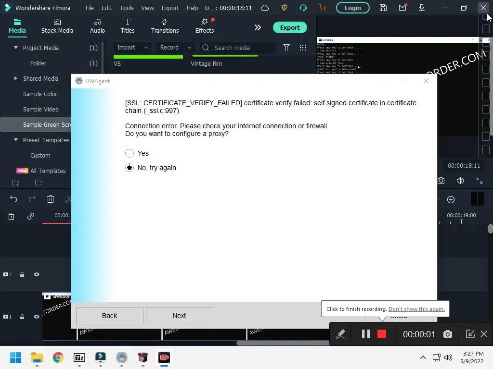
Task: Select the Yes radio button in DWAgent
Action: (x=129, y=153)
